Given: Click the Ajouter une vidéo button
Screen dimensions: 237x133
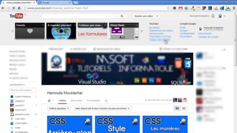Looking at the screenshot, I should click(x=144, y=16).
